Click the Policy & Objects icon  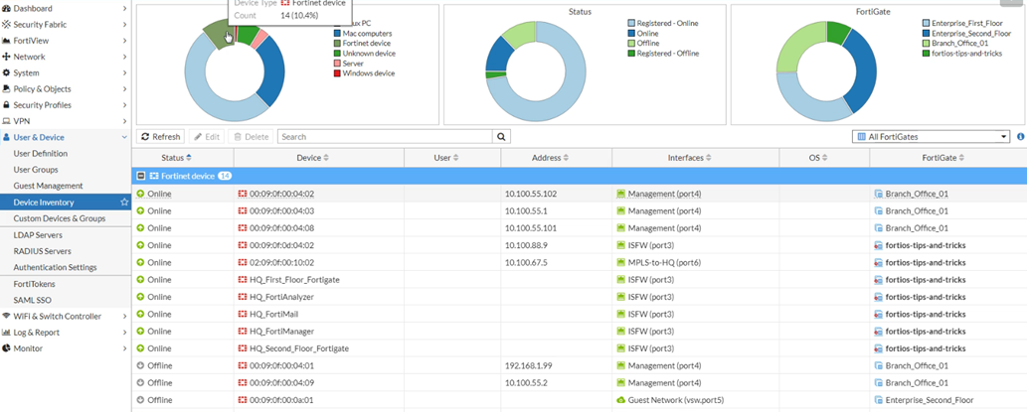[x=7, y=89]
